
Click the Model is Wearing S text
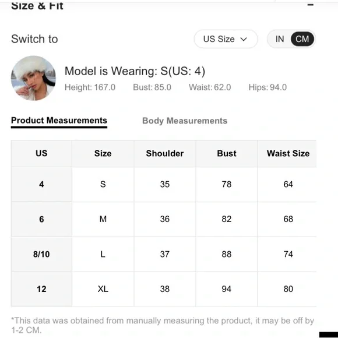tap(135, 71)
